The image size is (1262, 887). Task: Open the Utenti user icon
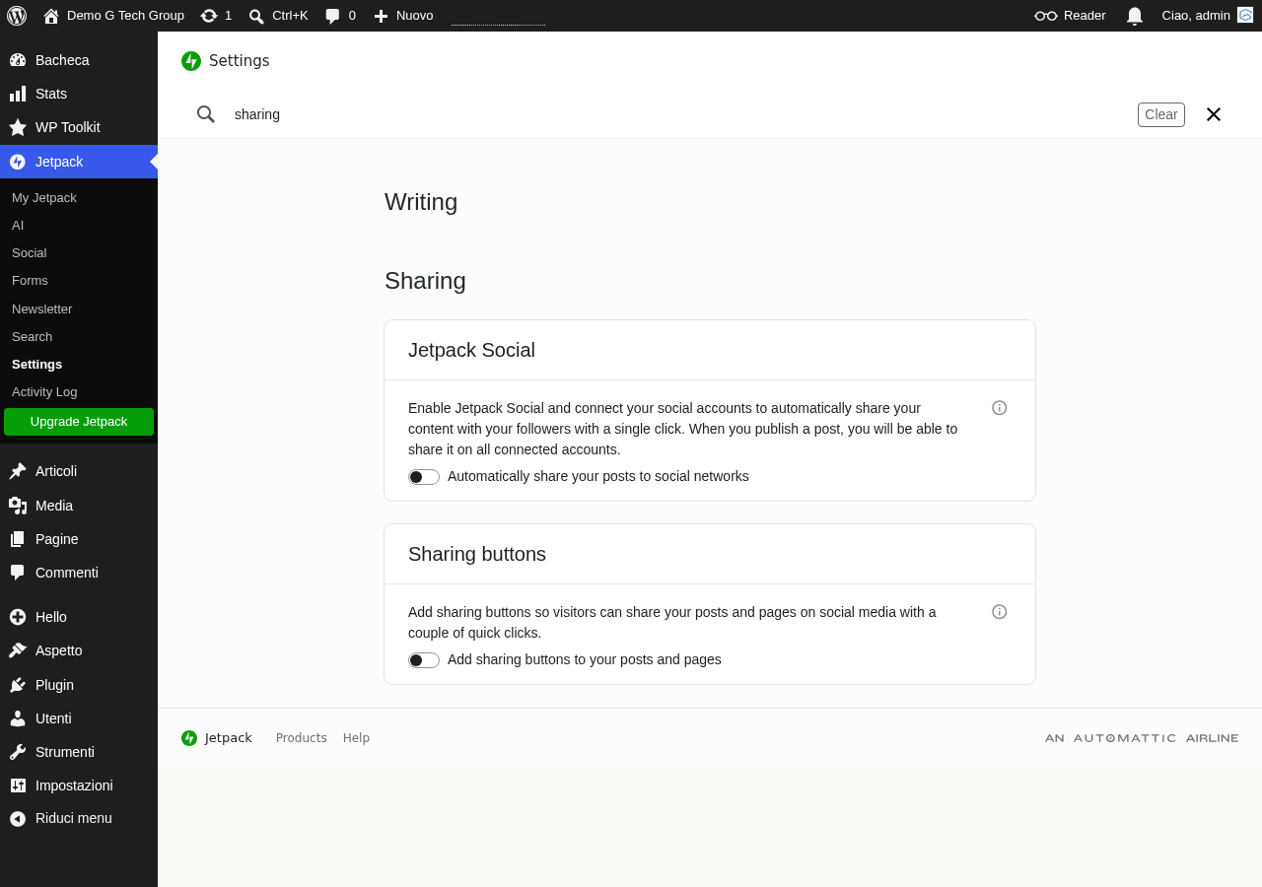[18, 718]
